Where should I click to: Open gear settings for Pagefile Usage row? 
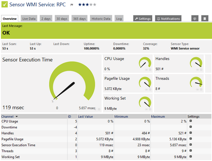pos(191,139)
